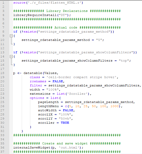
Task: Click the 'out.html' string
Action: pos(69,148)
